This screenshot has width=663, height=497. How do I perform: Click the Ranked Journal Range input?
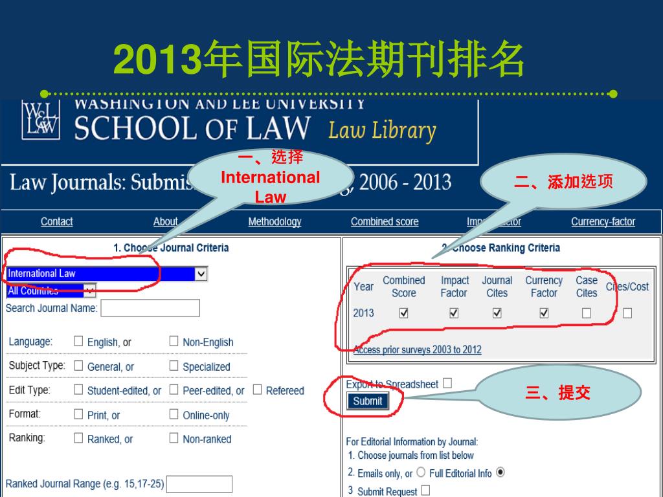tap(199, 484)
